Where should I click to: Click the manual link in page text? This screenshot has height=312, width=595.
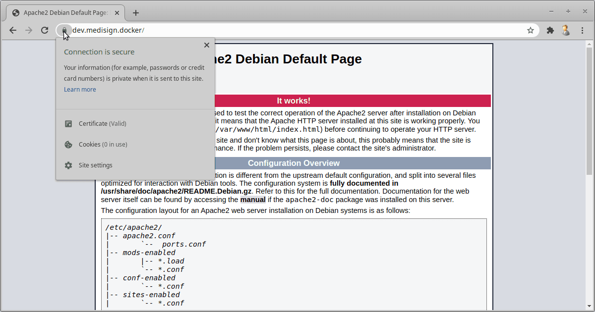253,200
